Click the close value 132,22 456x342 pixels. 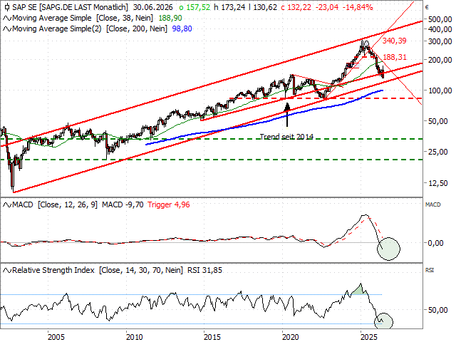point(299,7)
